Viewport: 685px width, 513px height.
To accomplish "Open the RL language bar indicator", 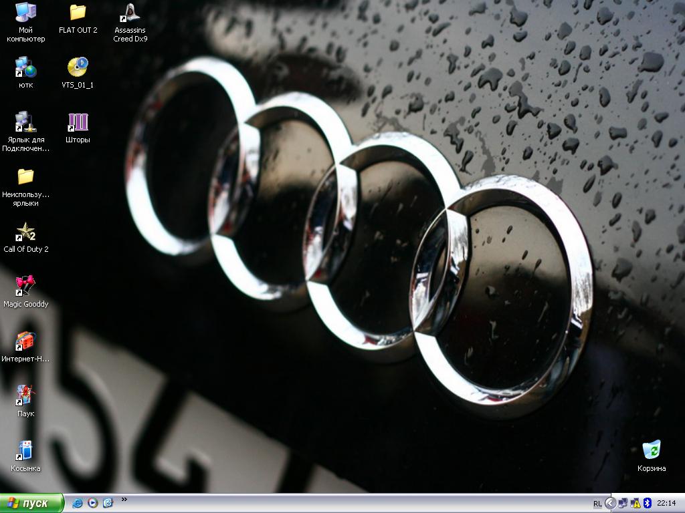I will point(597,504).
